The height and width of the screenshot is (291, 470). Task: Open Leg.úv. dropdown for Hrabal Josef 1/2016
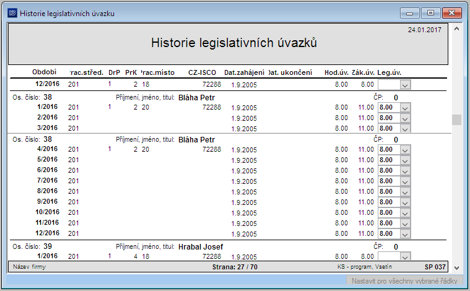tap(405, 256)
